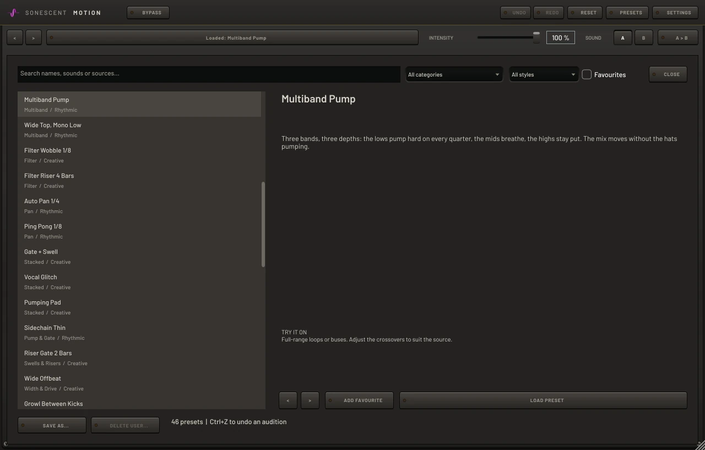This screenshot has height=450, width=705.
Task: Enable the Favourites checkbox
Action: coord(587,74)
